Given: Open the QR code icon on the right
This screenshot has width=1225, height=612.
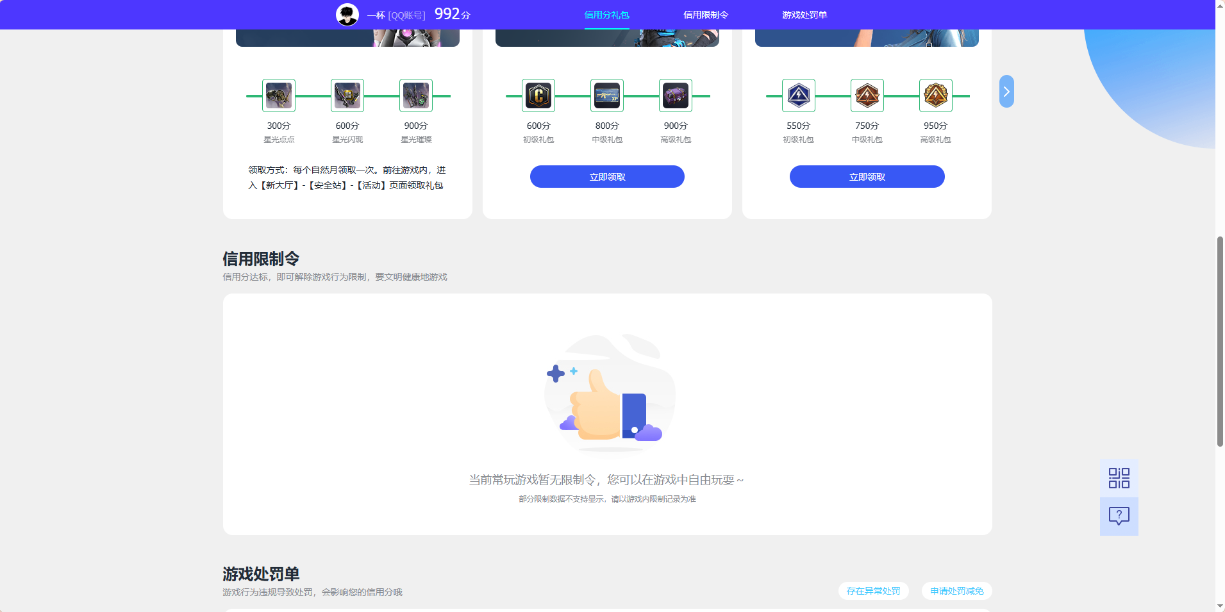Looking at the screenshot, I should (x=1119, y=477).
